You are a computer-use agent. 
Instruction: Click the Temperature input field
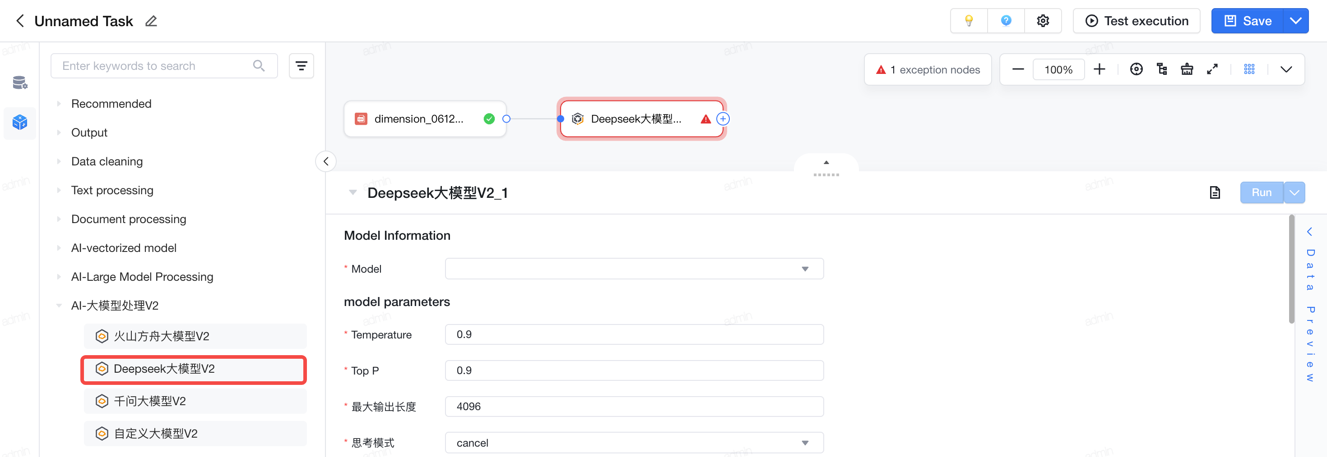point(634,334)
